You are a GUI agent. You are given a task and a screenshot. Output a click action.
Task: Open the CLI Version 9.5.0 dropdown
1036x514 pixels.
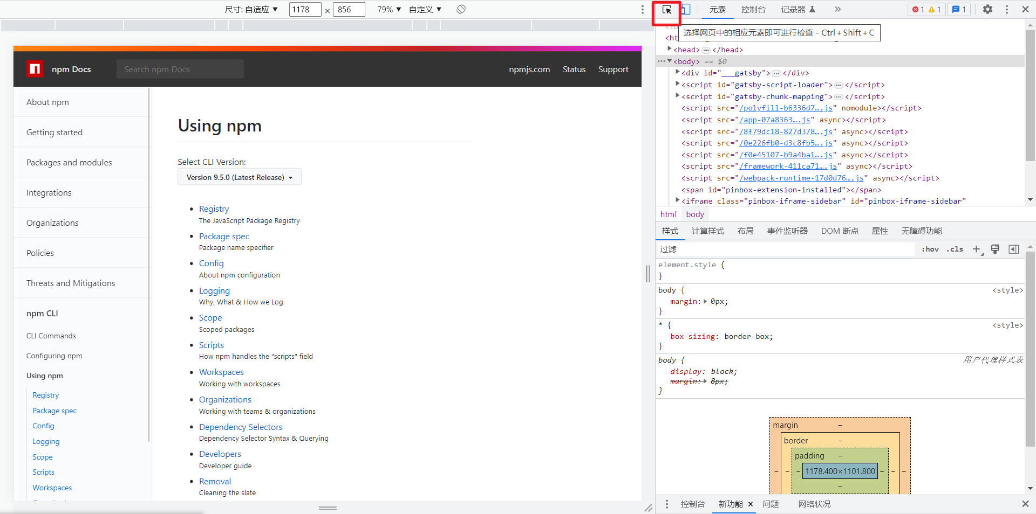[240, 177]
